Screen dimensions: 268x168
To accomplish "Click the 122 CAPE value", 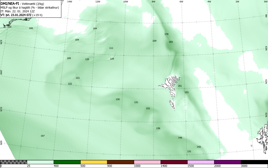I will [x=70, y=84].
